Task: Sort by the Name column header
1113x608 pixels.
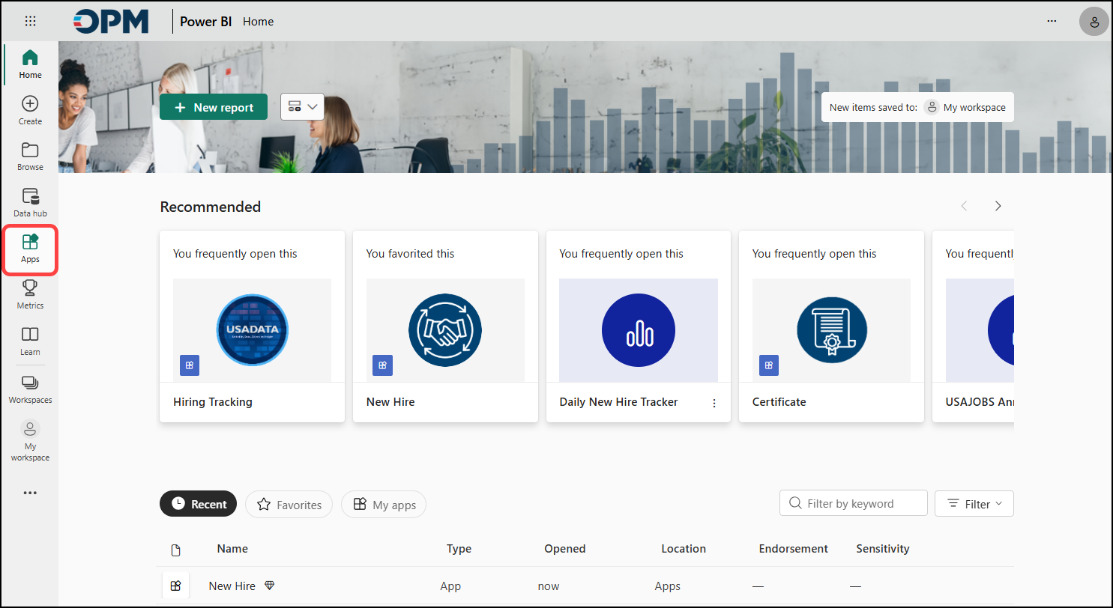Action: point(232,549)
